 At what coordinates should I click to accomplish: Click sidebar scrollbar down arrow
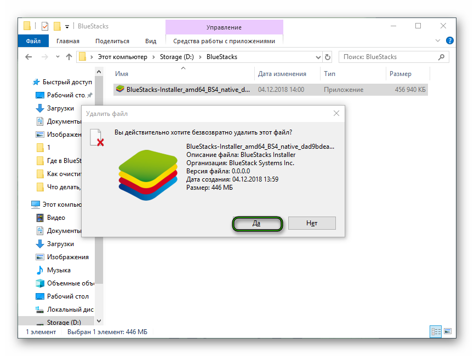(99, 321)
